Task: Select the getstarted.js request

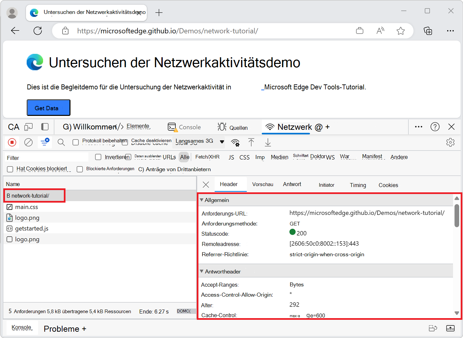Action: pyautogui.click(x=32, y=228)
